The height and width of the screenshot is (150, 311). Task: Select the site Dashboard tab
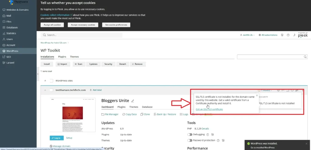coord(107,107)
